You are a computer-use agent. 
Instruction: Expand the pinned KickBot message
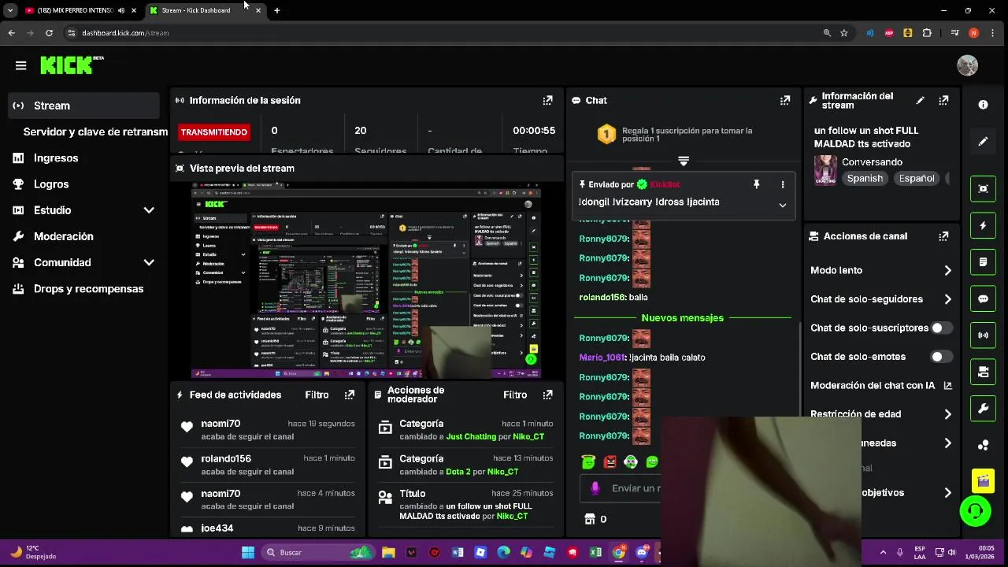(x=782, y=205)
